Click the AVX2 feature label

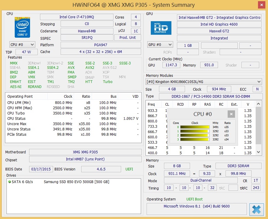(x=90, y=68)
